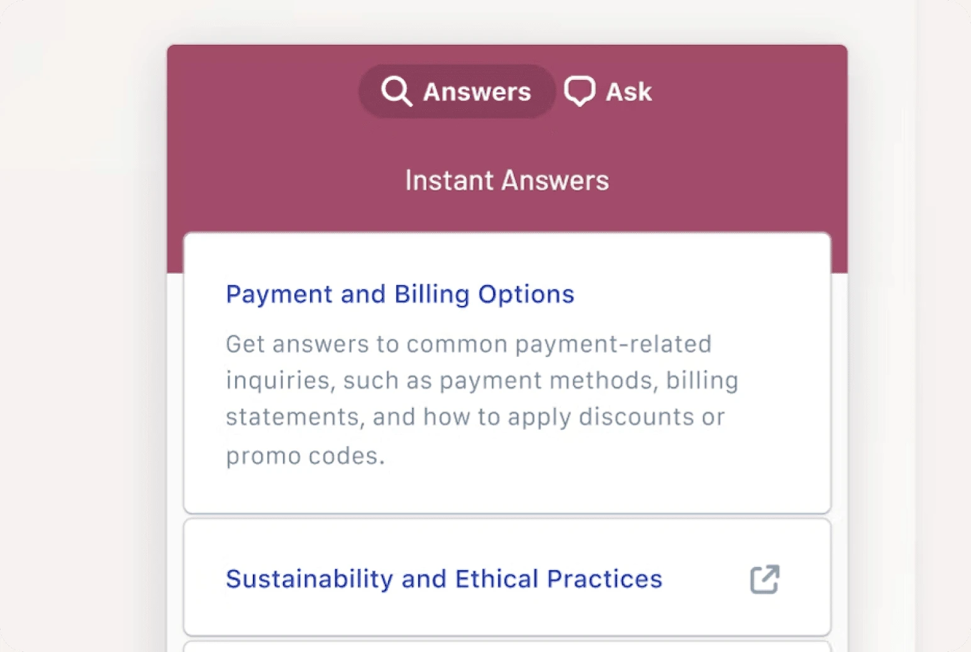The image size is (971, 652).
Task: Click the partially visible card below Sustainability
Action: pos(506,647)
